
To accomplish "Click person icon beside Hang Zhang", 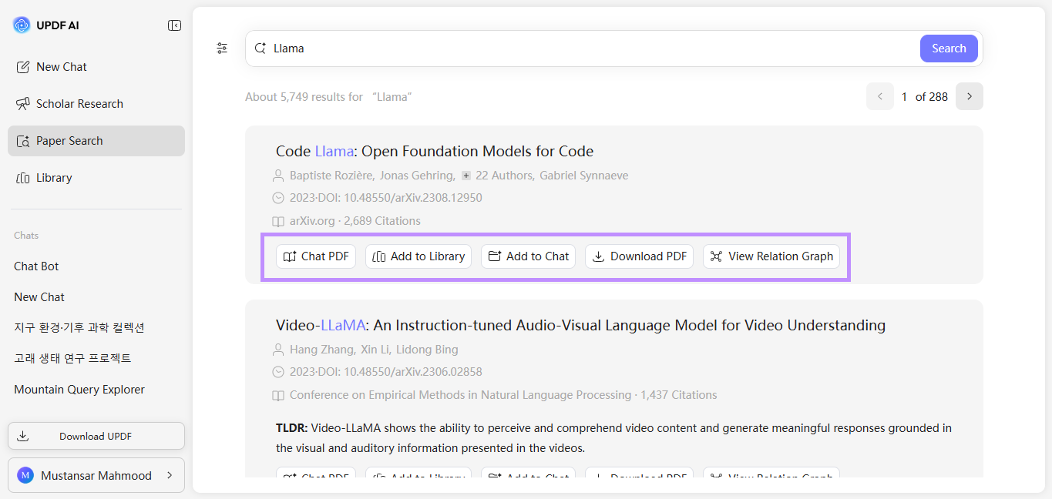I will (278, 350).
